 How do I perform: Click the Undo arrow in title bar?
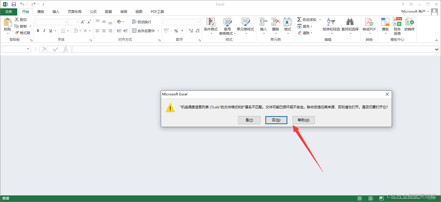coord(22,4)
